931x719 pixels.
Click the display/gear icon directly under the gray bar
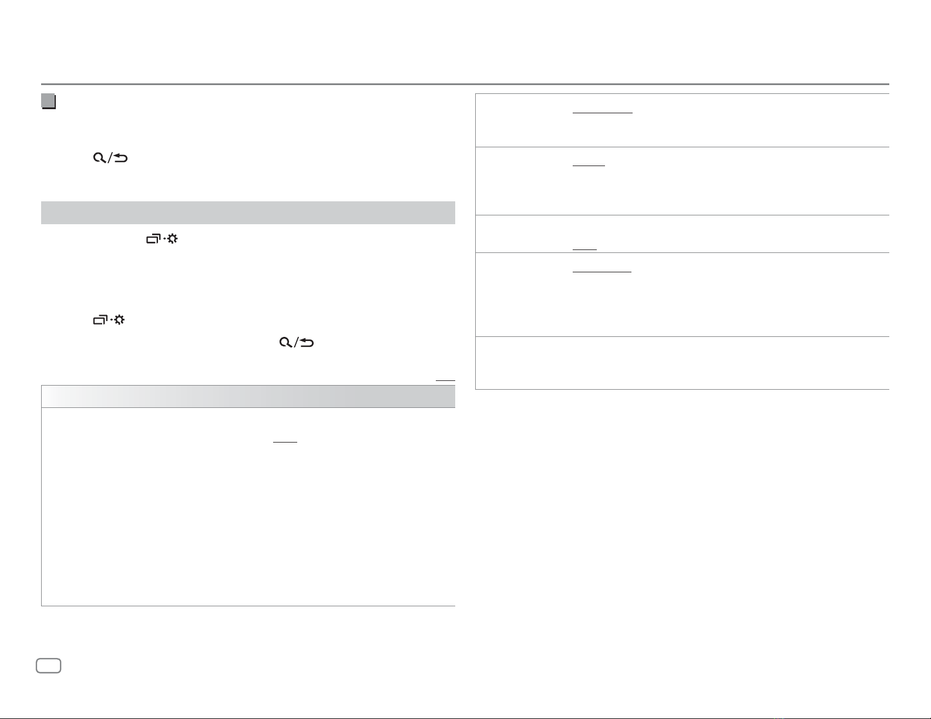162,239
